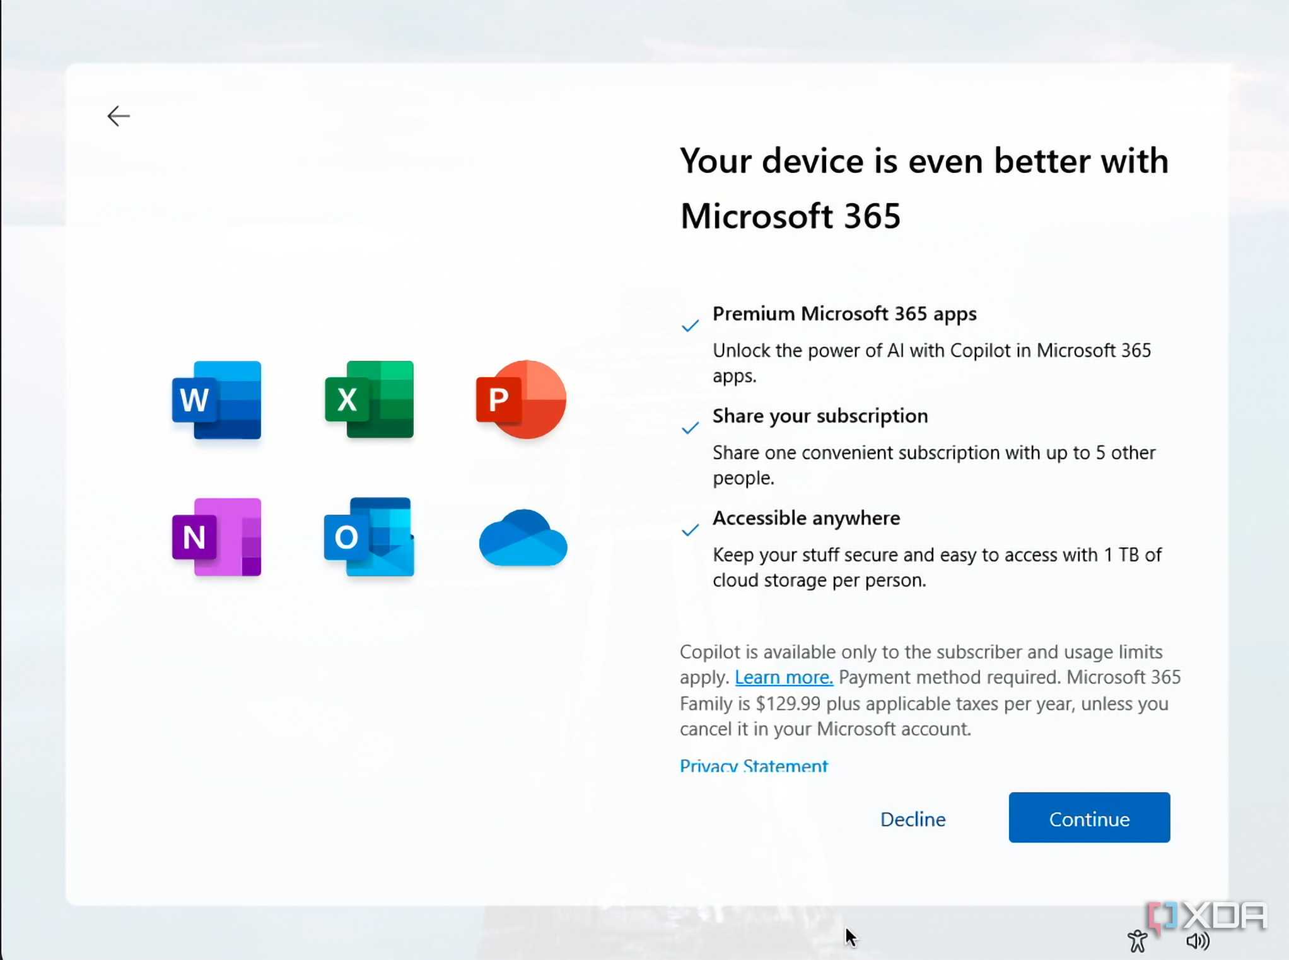Image resolution: width=1289 pixels, height=960 pixels.
Task: Click the Outlook app icon
Action: click(x=370, y=537)
